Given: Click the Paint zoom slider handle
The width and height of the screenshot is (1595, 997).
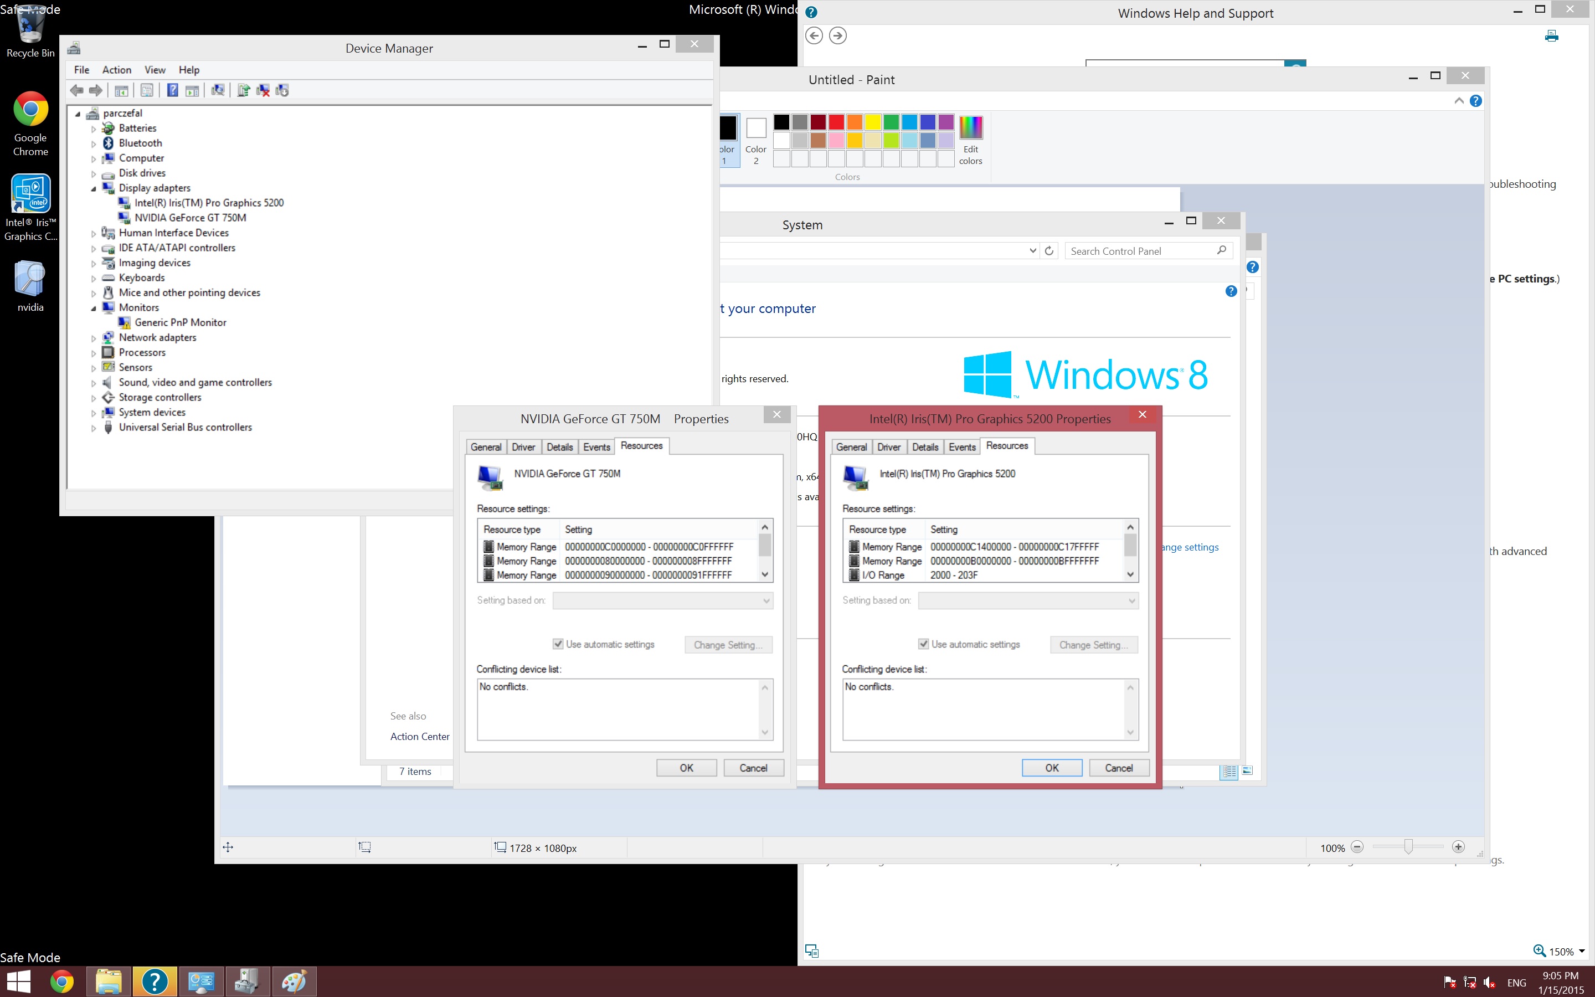Looking at the screenshot, I should click(x=1408, y=847).
